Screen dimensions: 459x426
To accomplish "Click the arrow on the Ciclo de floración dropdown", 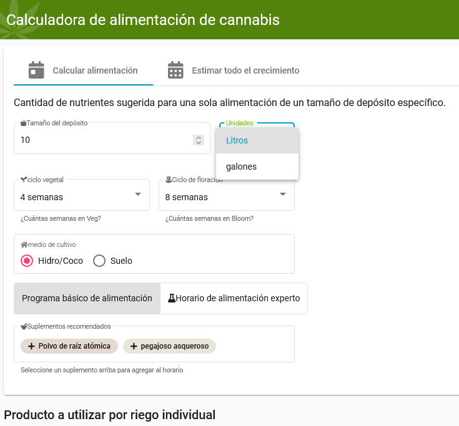I will (x=283, y=194).
